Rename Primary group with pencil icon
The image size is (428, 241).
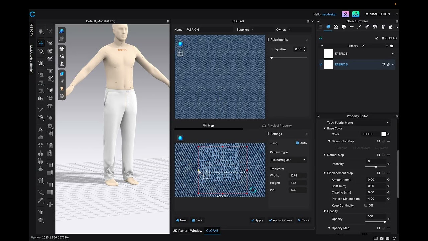pyautogui.click(x=363, y=46)
